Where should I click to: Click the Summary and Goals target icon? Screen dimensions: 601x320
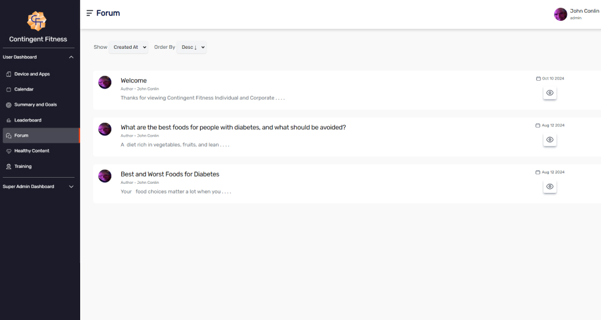9,105
